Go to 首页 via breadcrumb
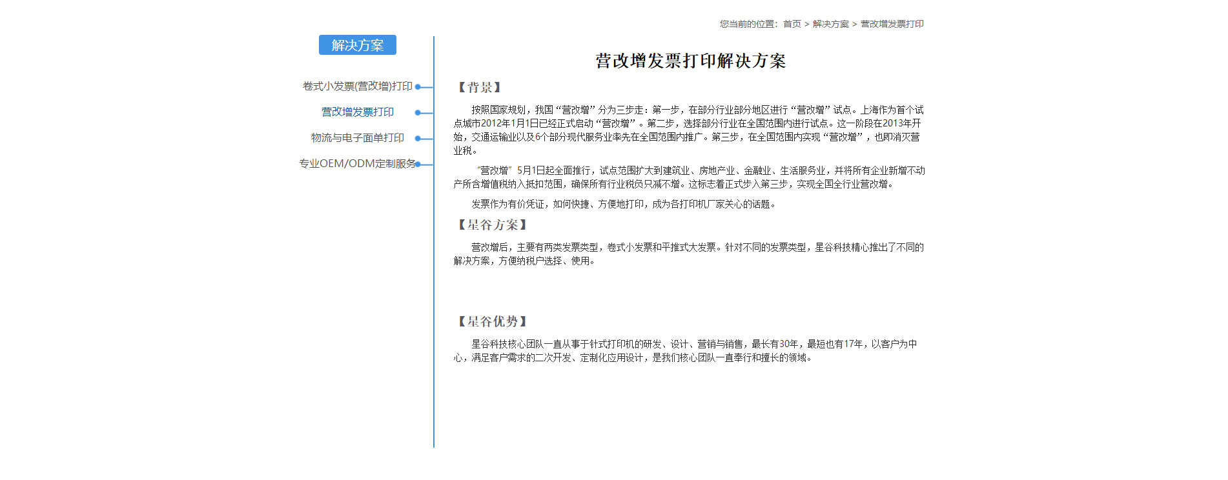The image size is (1228, 480). tap(792, 24)
